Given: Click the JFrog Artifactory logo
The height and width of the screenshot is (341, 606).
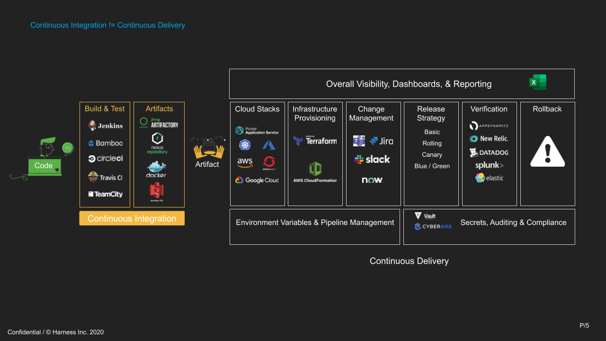Looking at the screenshot, I should 159,123.
